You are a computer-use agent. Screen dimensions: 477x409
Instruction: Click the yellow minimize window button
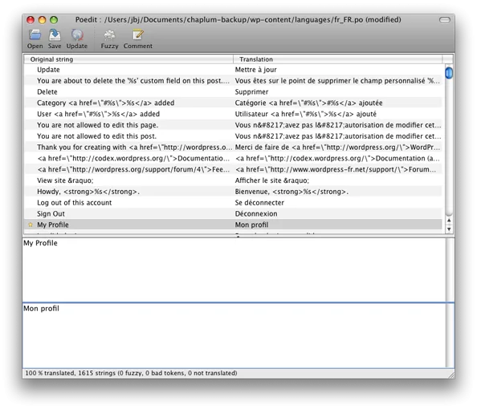click(x=42, y=20)
